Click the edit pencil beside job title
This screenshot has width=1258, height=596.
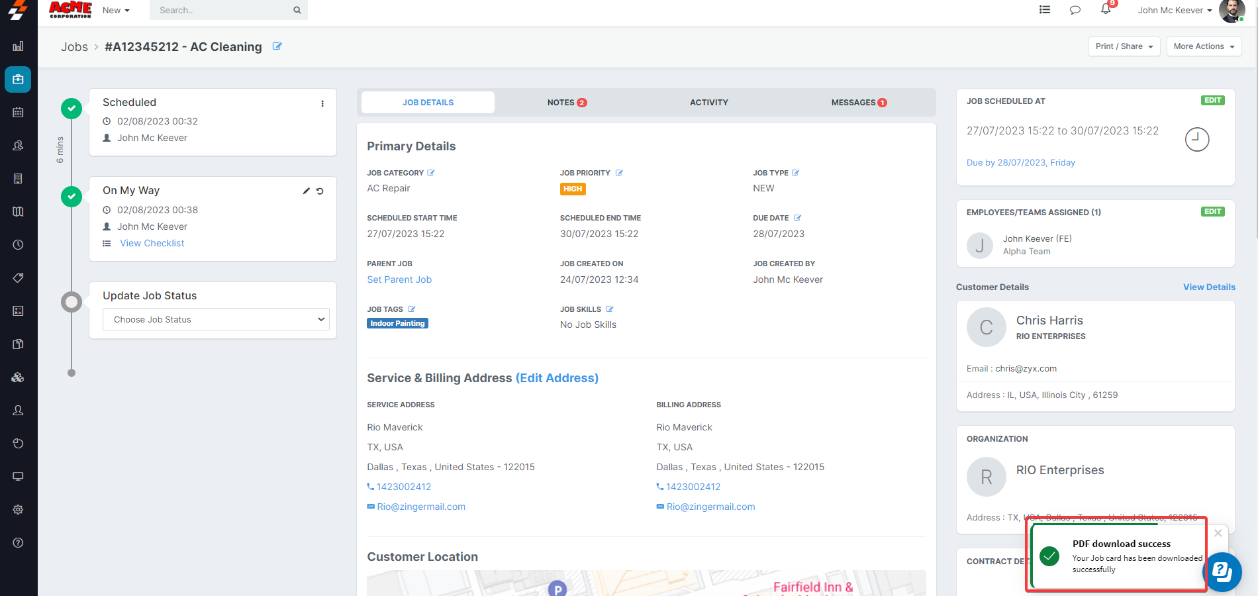(x=277, y=46)
